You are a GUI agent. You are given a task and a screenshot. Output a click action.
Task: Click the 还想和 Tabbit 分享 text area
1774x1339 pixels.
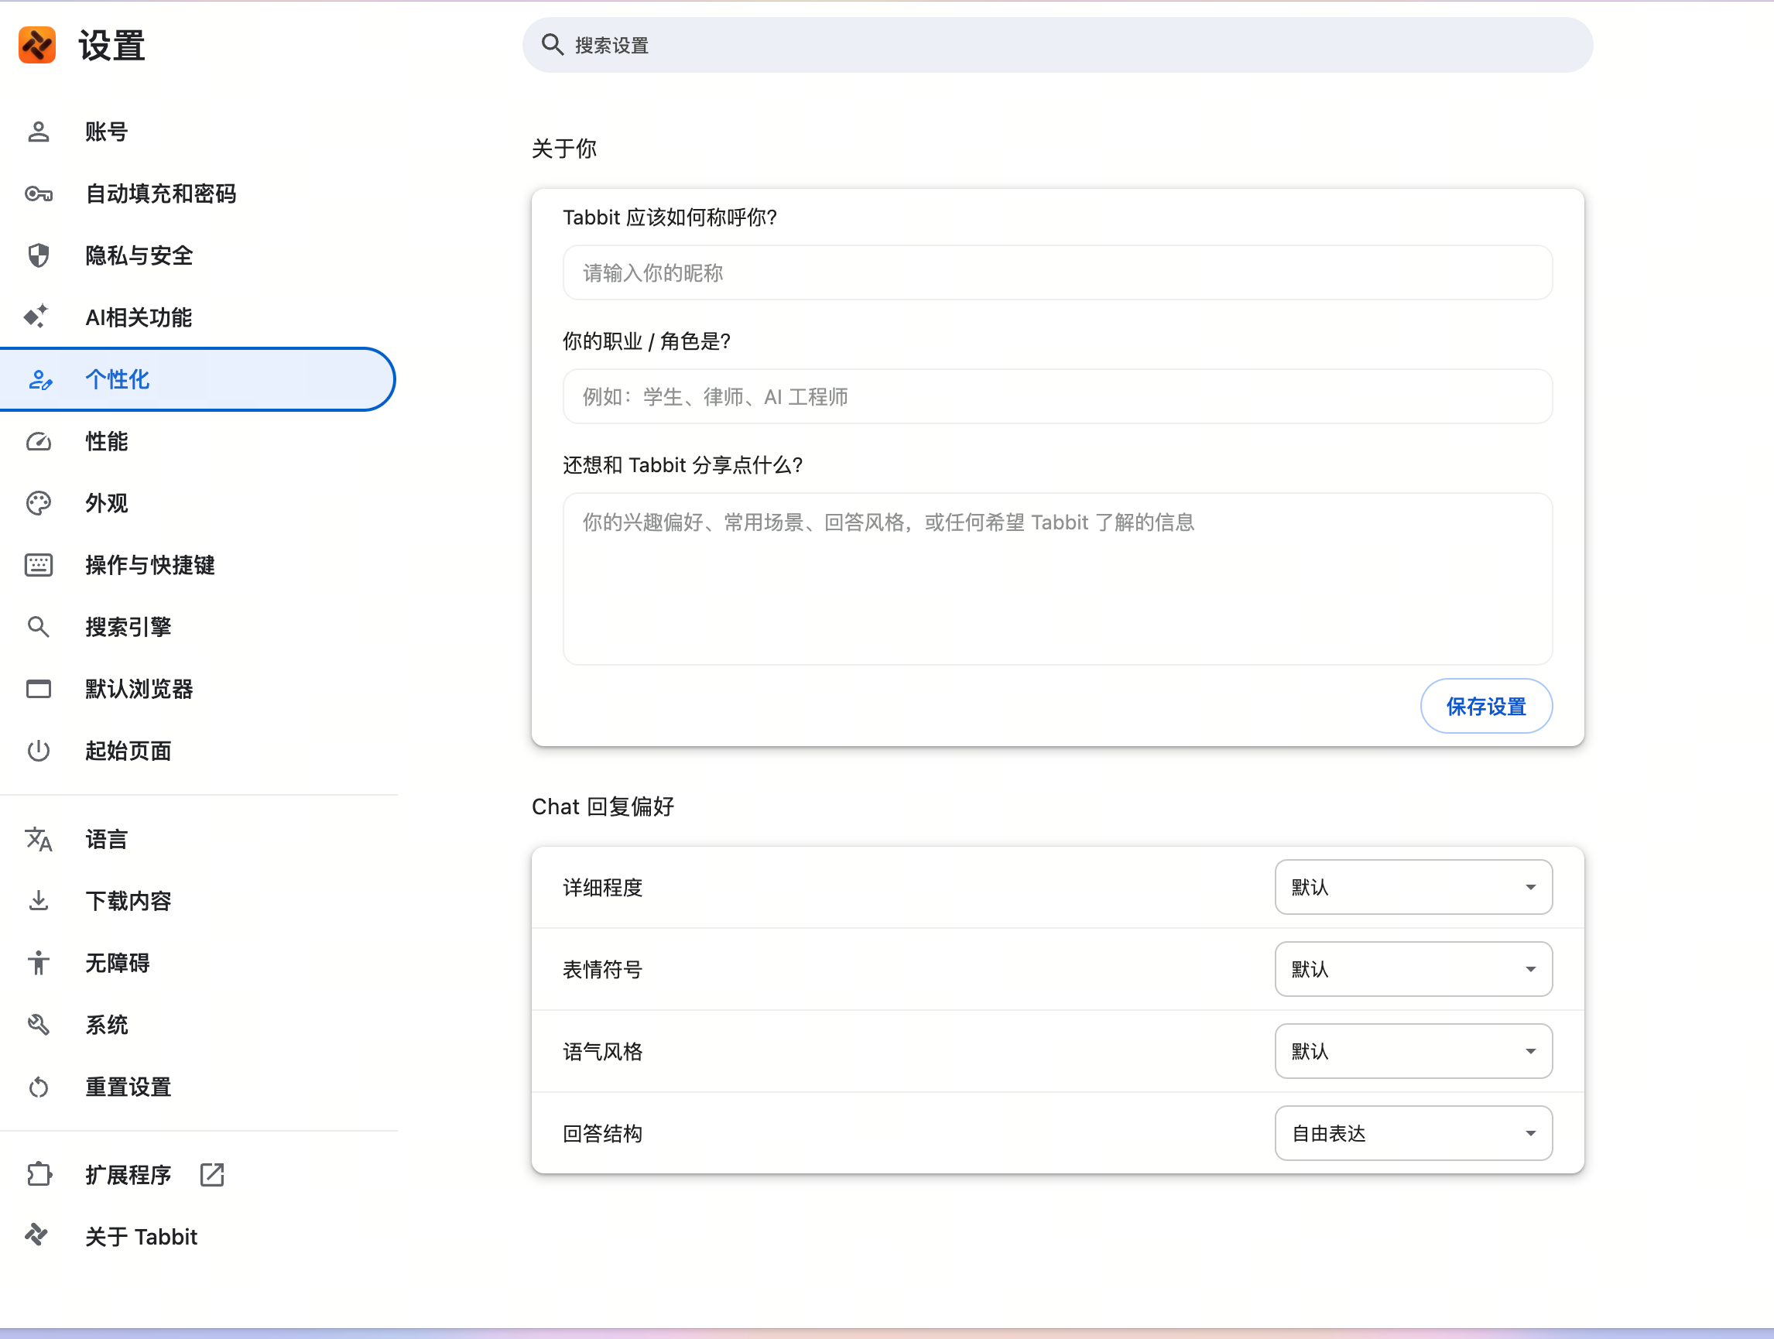pos(1057,578)
